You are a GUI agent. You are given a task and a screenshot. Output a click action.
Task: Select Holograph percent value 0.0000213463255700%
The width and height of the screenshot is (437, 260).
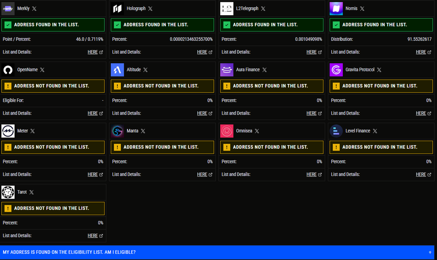(x=191, y=39)
